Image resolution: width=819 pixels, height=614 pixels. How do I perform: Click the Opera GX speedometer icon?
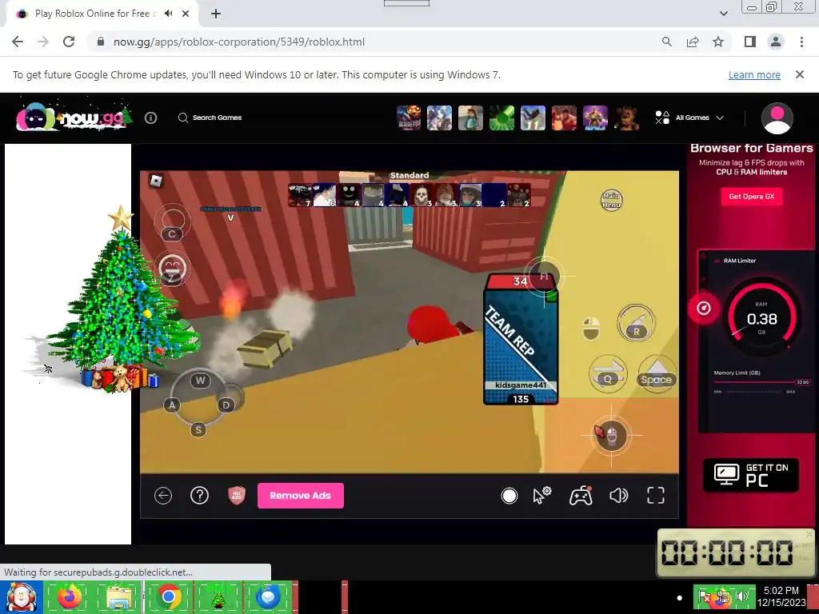point(704,308)
